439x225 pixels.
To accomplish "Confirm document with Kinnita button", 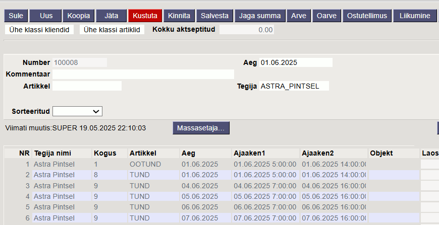I will [179, 16].
